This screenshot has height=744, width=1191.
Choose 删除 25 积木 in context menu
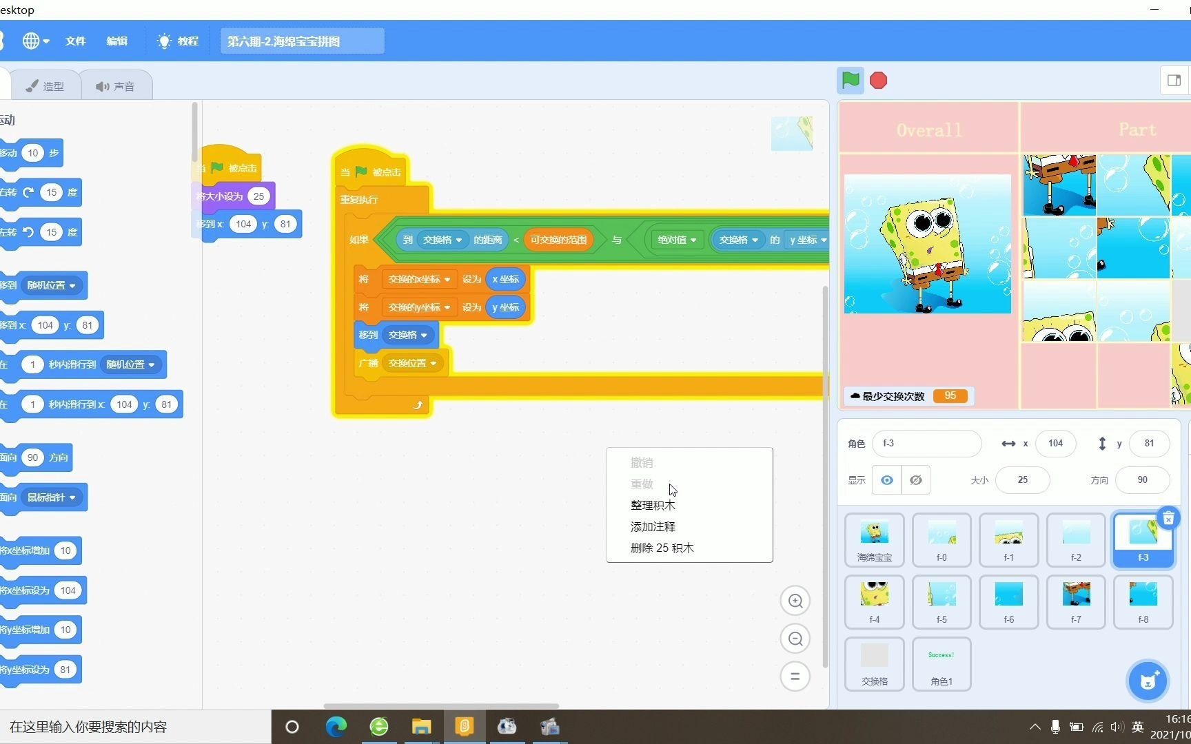click(662, 548)
